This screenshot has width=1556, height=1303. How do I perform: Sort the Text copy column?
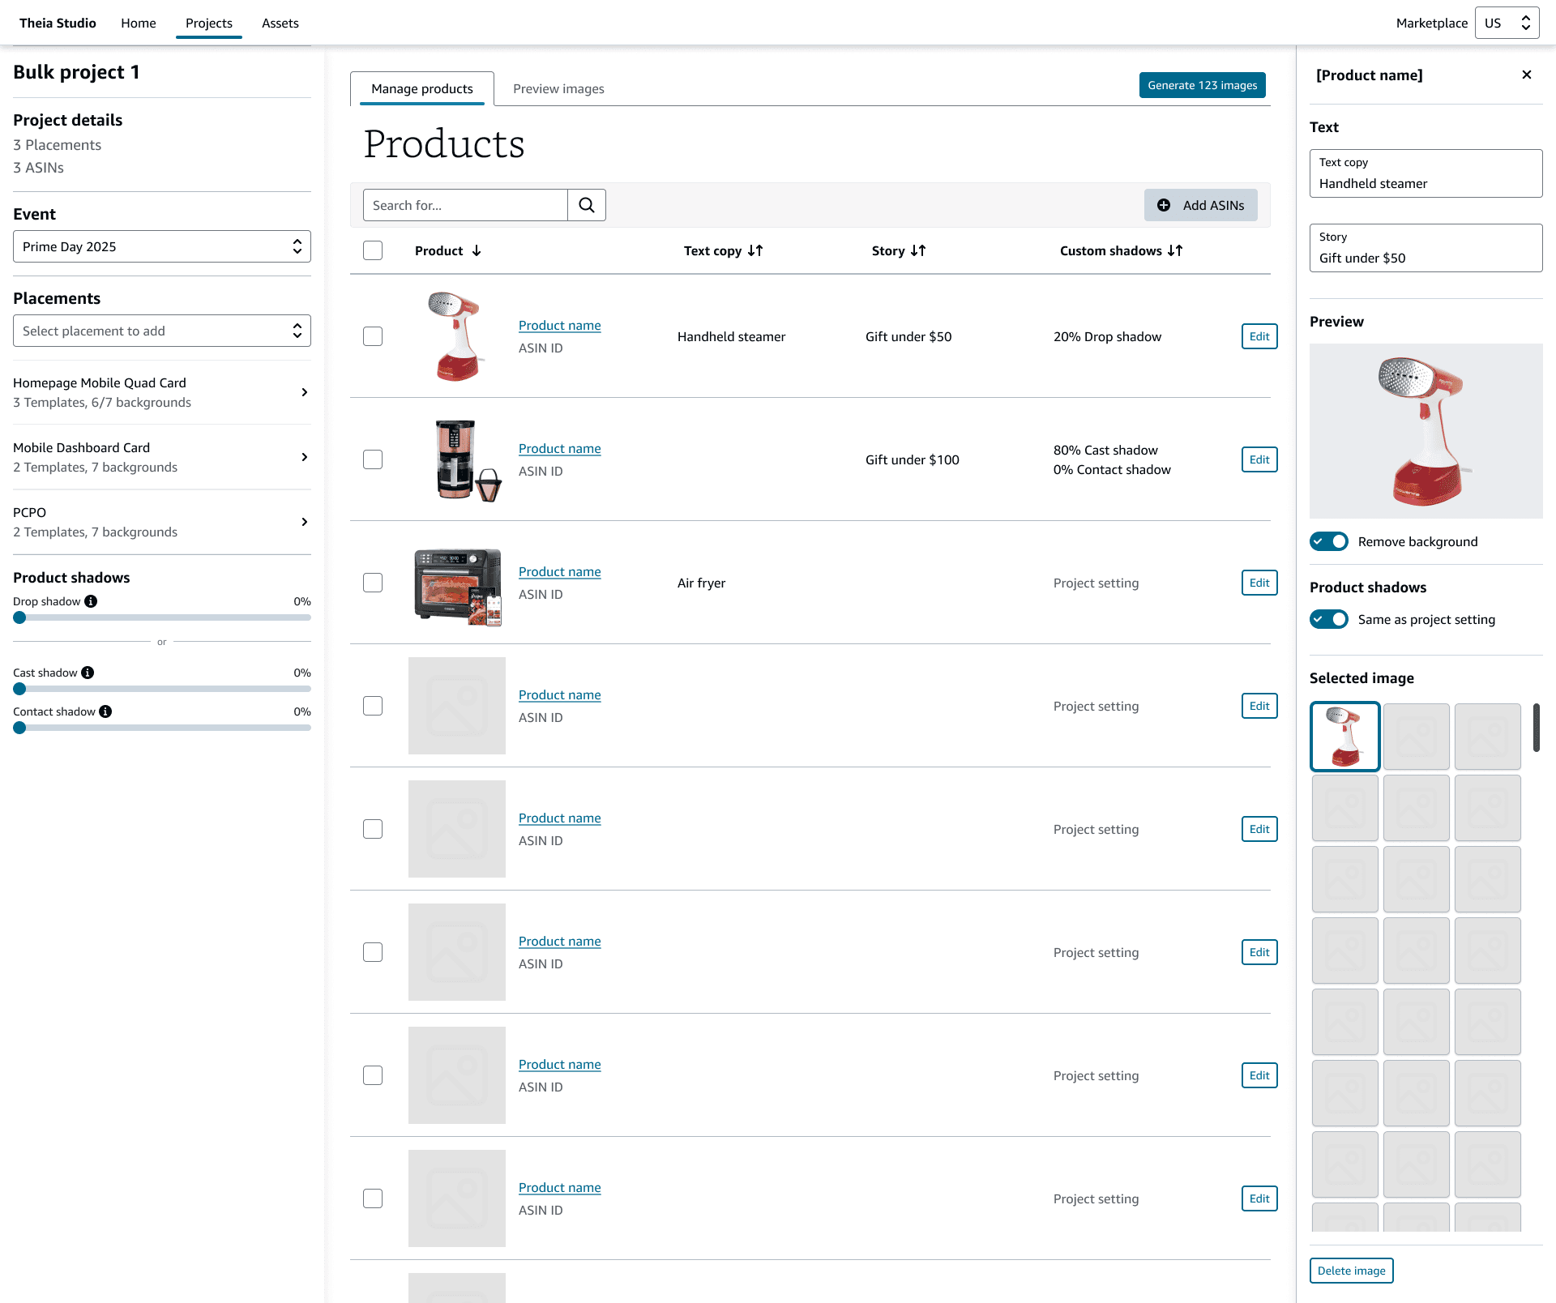click(x=755, y=250)
